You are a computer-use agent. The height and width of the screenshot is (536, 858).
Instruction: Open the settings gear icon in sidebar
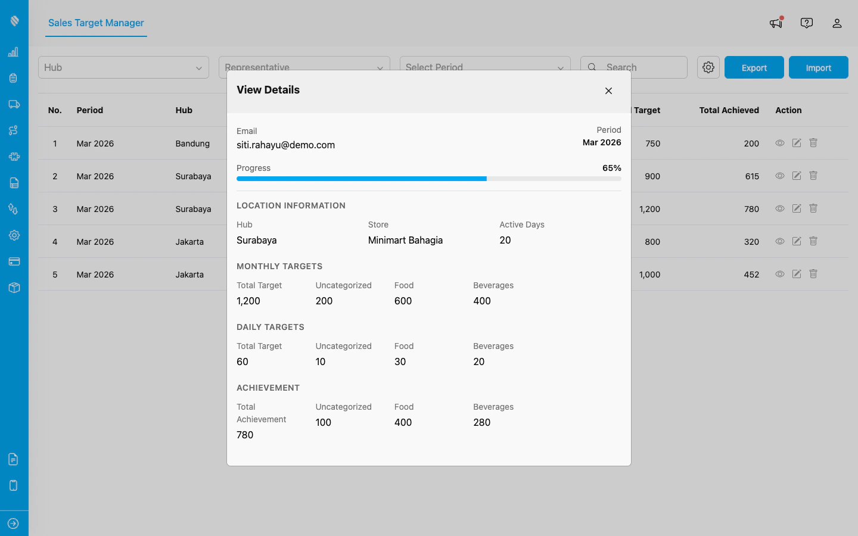pyautogui.click(x=14, y=235)
